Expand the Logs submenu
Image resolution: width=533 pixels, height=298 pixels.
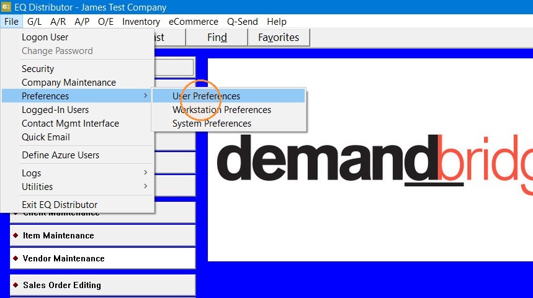click(x=78, y=173)
